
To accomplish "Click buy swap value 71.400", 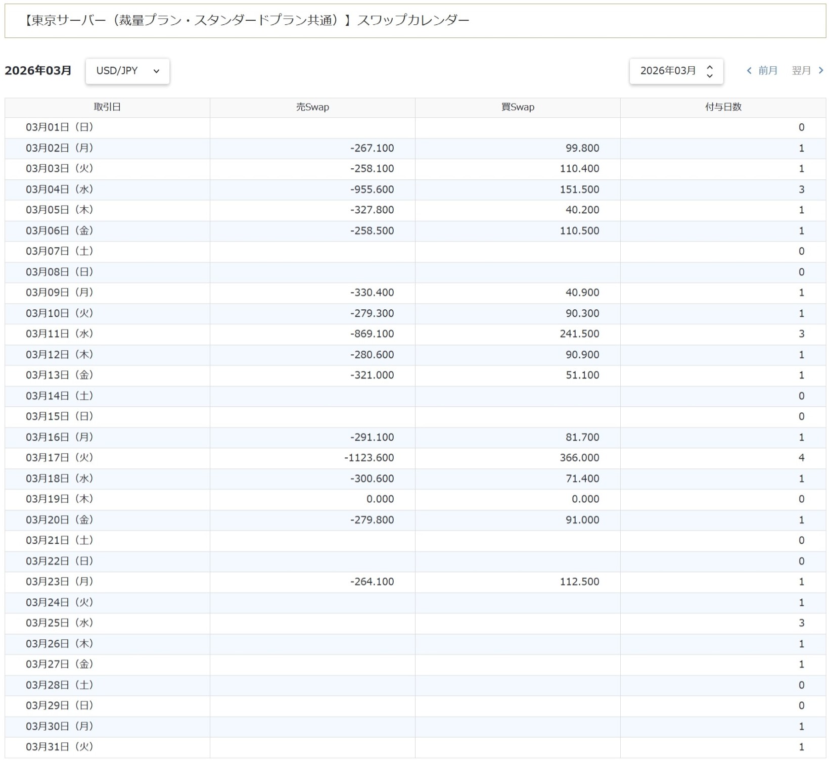I will 582,479.
